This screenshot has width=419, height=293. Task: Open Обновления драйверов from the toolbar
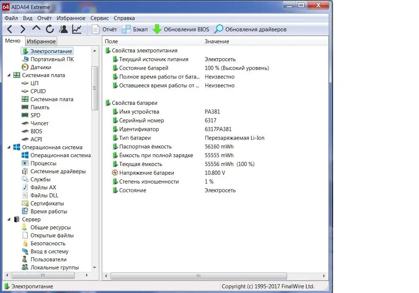(x=251, y=29)
